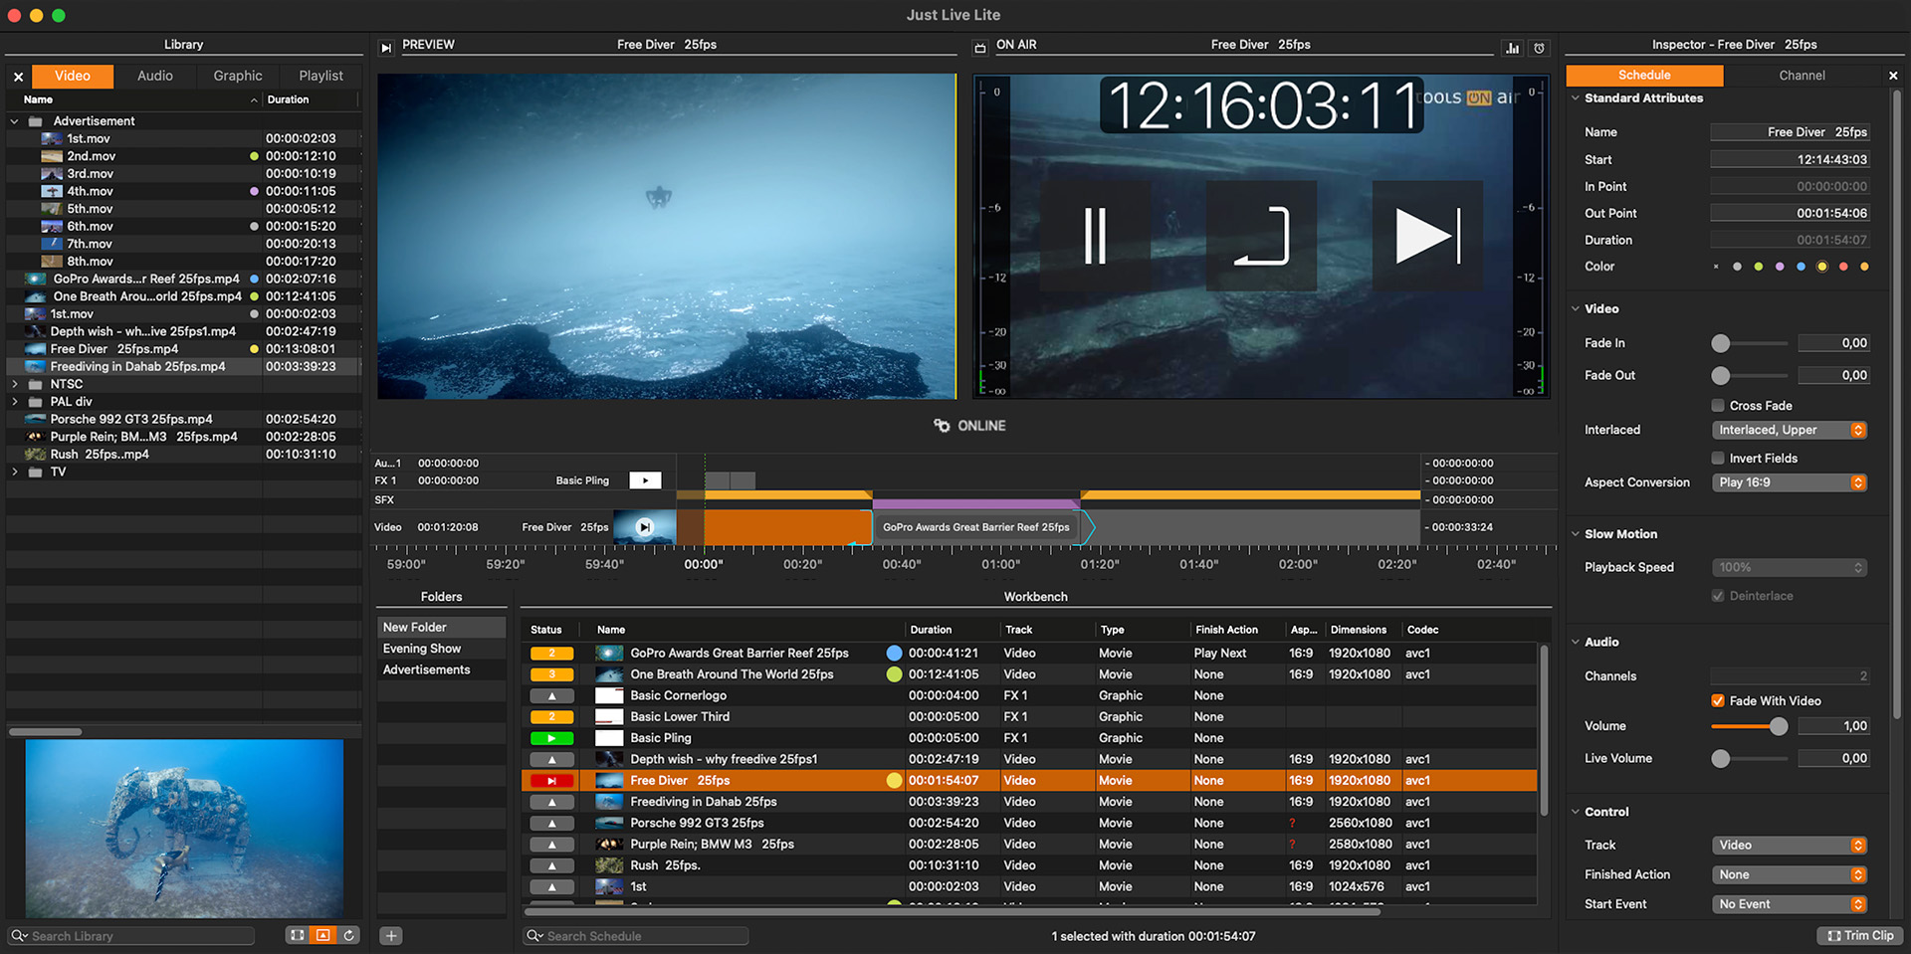Viewport: 1911px width, 954px height.
Task: Click inside the Search Schedule field
Action: [x=634, y=935]
